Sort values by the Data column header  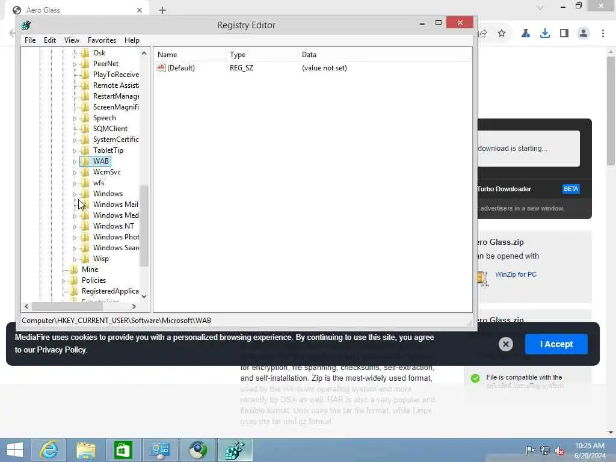pos(384,55)
